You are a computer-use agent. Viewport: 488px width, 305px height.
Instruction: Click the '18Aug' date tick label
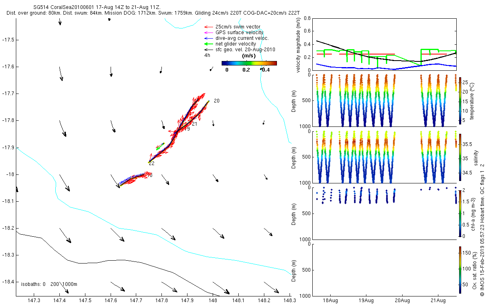(330, 301)
